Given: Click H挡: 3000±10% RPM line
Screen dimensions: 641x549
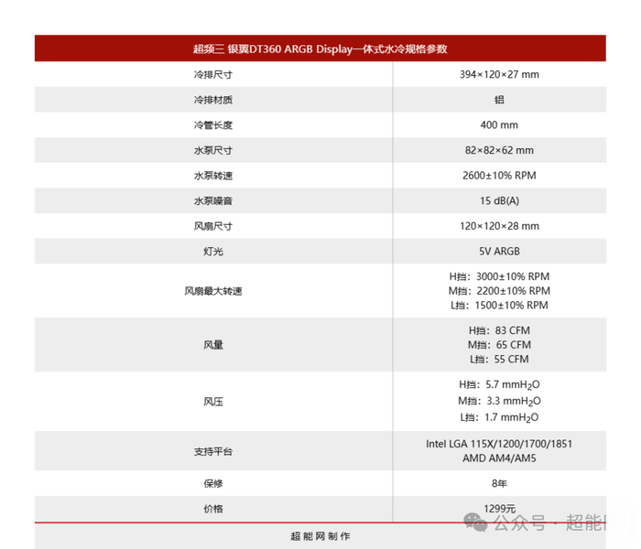Looking at the screenshot, I should tap(499, 276).
